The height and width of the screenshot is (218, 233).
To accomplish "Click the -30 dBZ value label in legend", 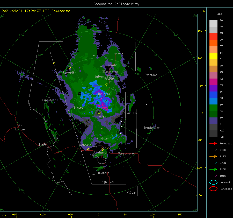I will pos(222,137).
